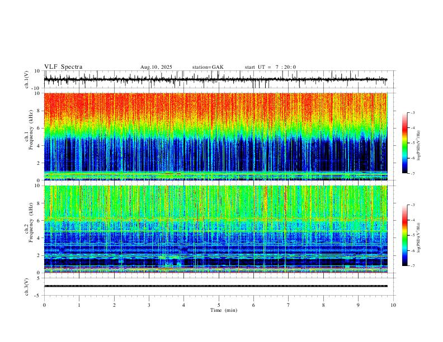Select the date text "Aug.10, 2025"
The width and height of the screenshot is (443, 342).
point(156,67)
